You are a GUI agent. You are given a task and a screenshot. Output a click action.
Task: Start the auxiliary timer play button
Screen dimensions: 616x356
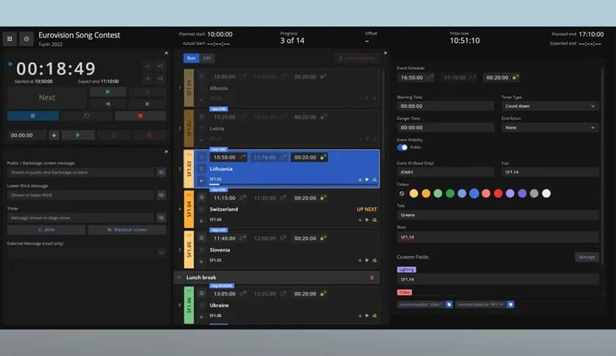[x=78, y=135]
